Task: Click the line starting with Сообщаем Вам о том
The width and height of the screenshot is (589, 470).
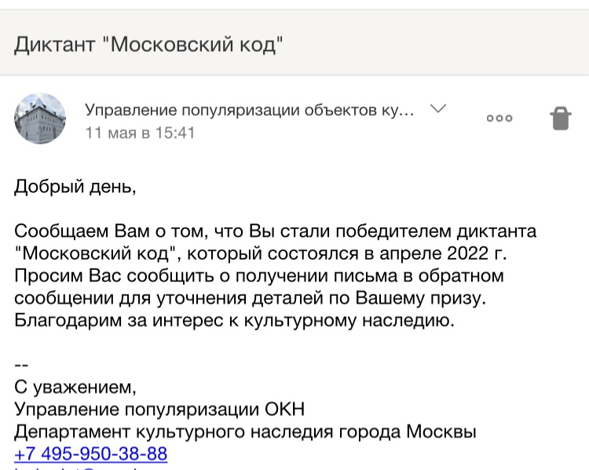Action: (276, 231)
